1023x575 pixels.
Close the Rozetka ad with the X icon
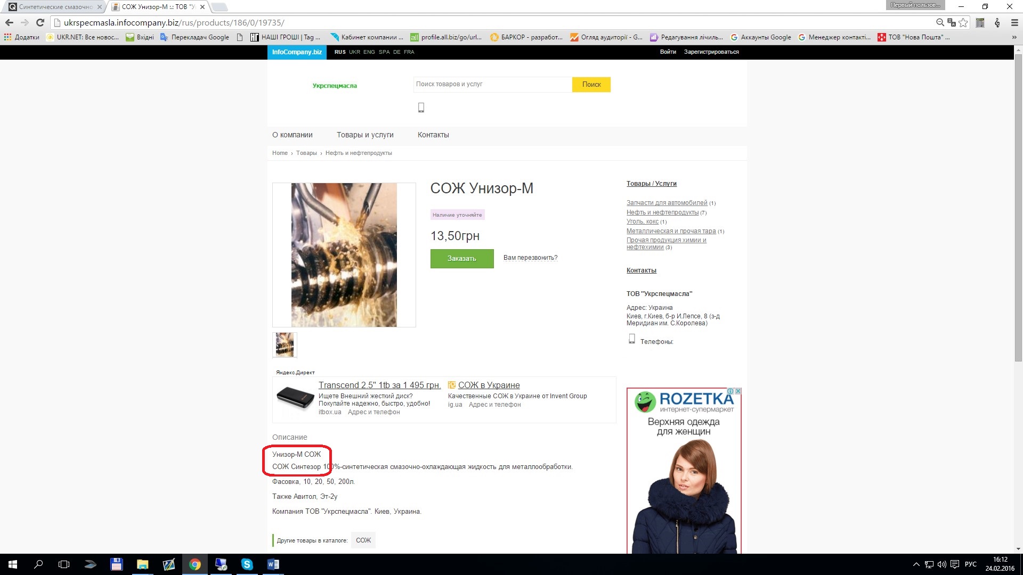coord(738,391)
